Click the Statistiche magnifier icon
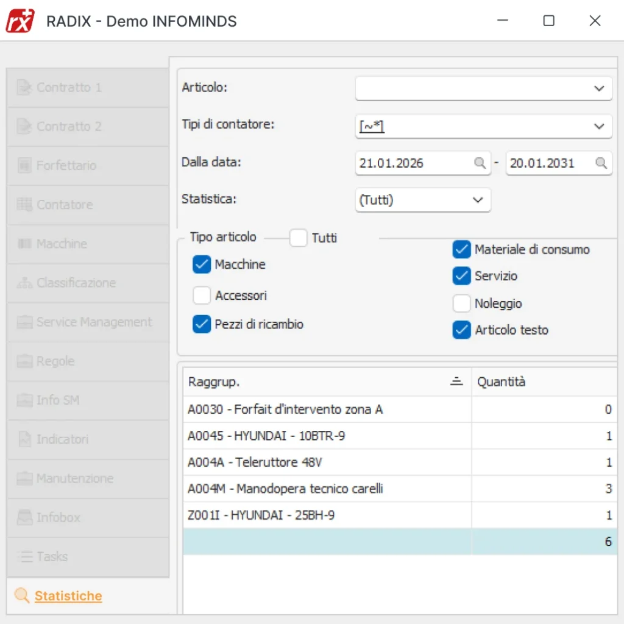Image resolution: width=624 pixels, height=624 pixels. click(22, 596)
